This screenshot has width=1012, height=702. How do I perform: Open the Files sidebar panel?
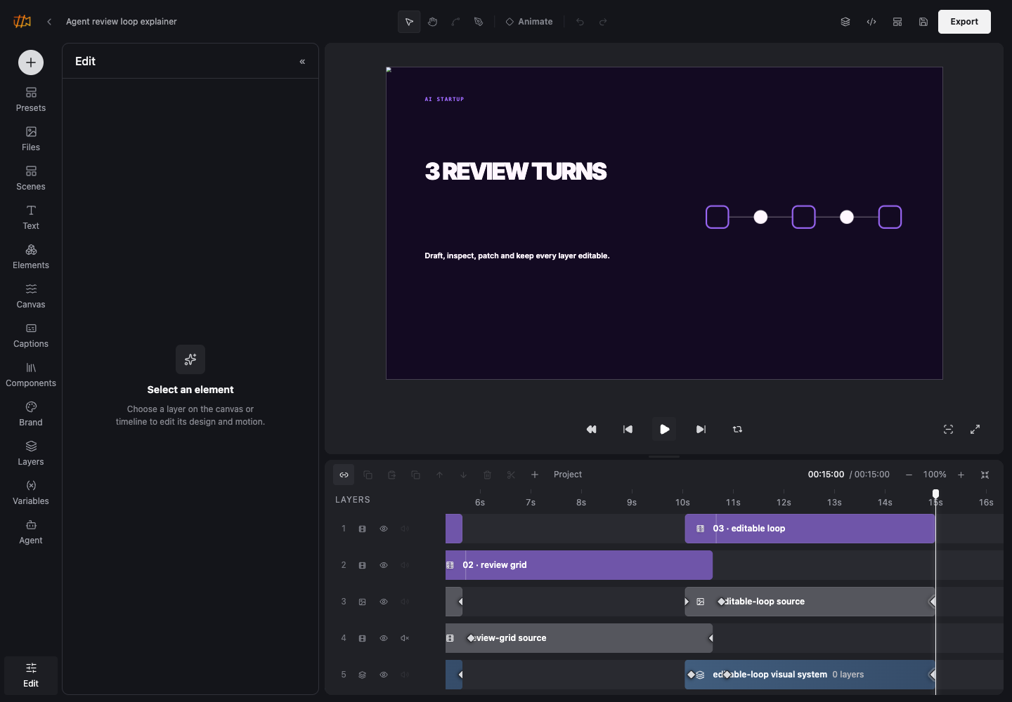31,139
